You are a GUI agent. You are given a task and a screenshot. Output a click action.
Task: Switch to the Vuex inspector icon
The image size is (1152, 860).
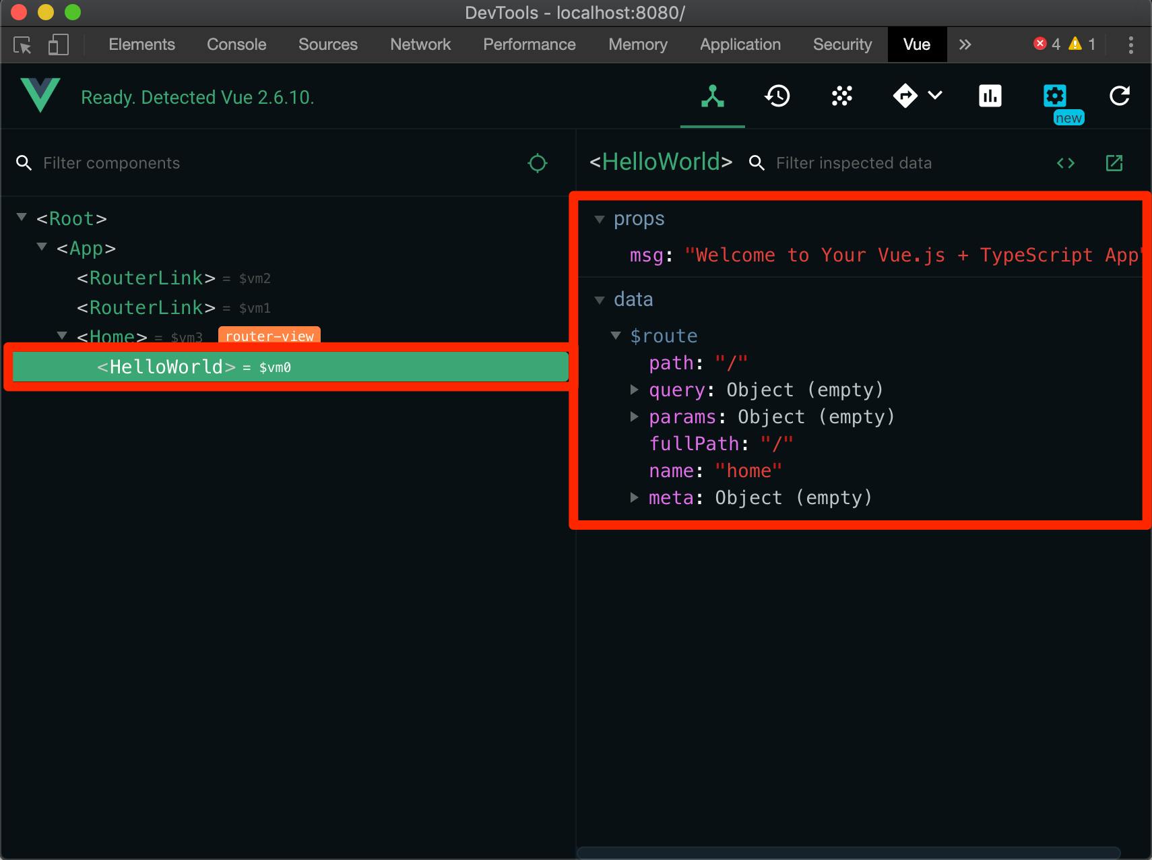[x=843, y=96]
